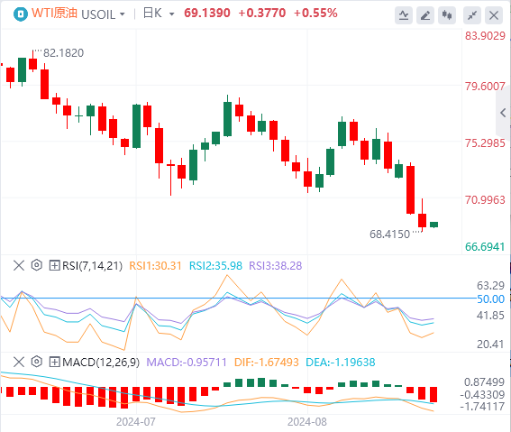Select the pencil drawing tool
Viewport: 511px width, 432px height.
[425, 15]
